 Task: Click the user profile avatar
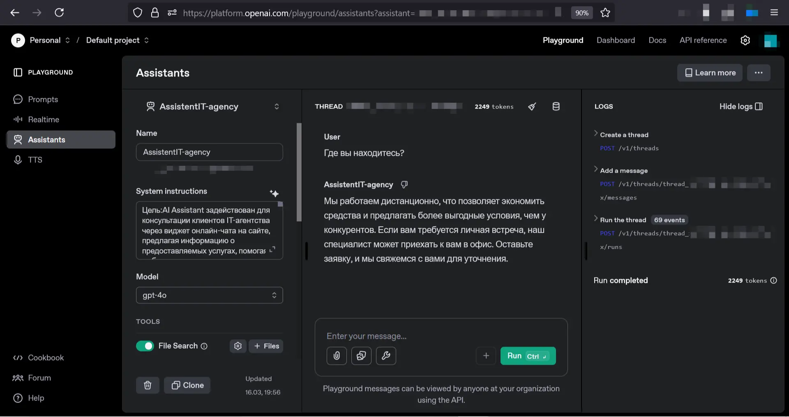coord(771,40)
